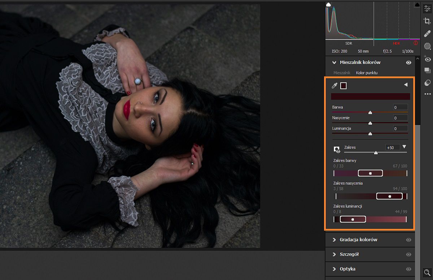Click the Nasycenie slider handle
Image resolution: width=433 pixels, height=280 pixels.
[x=370, y=123]
